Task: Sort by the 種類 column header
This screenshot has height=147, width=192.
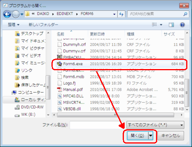Action: [130, 34]
